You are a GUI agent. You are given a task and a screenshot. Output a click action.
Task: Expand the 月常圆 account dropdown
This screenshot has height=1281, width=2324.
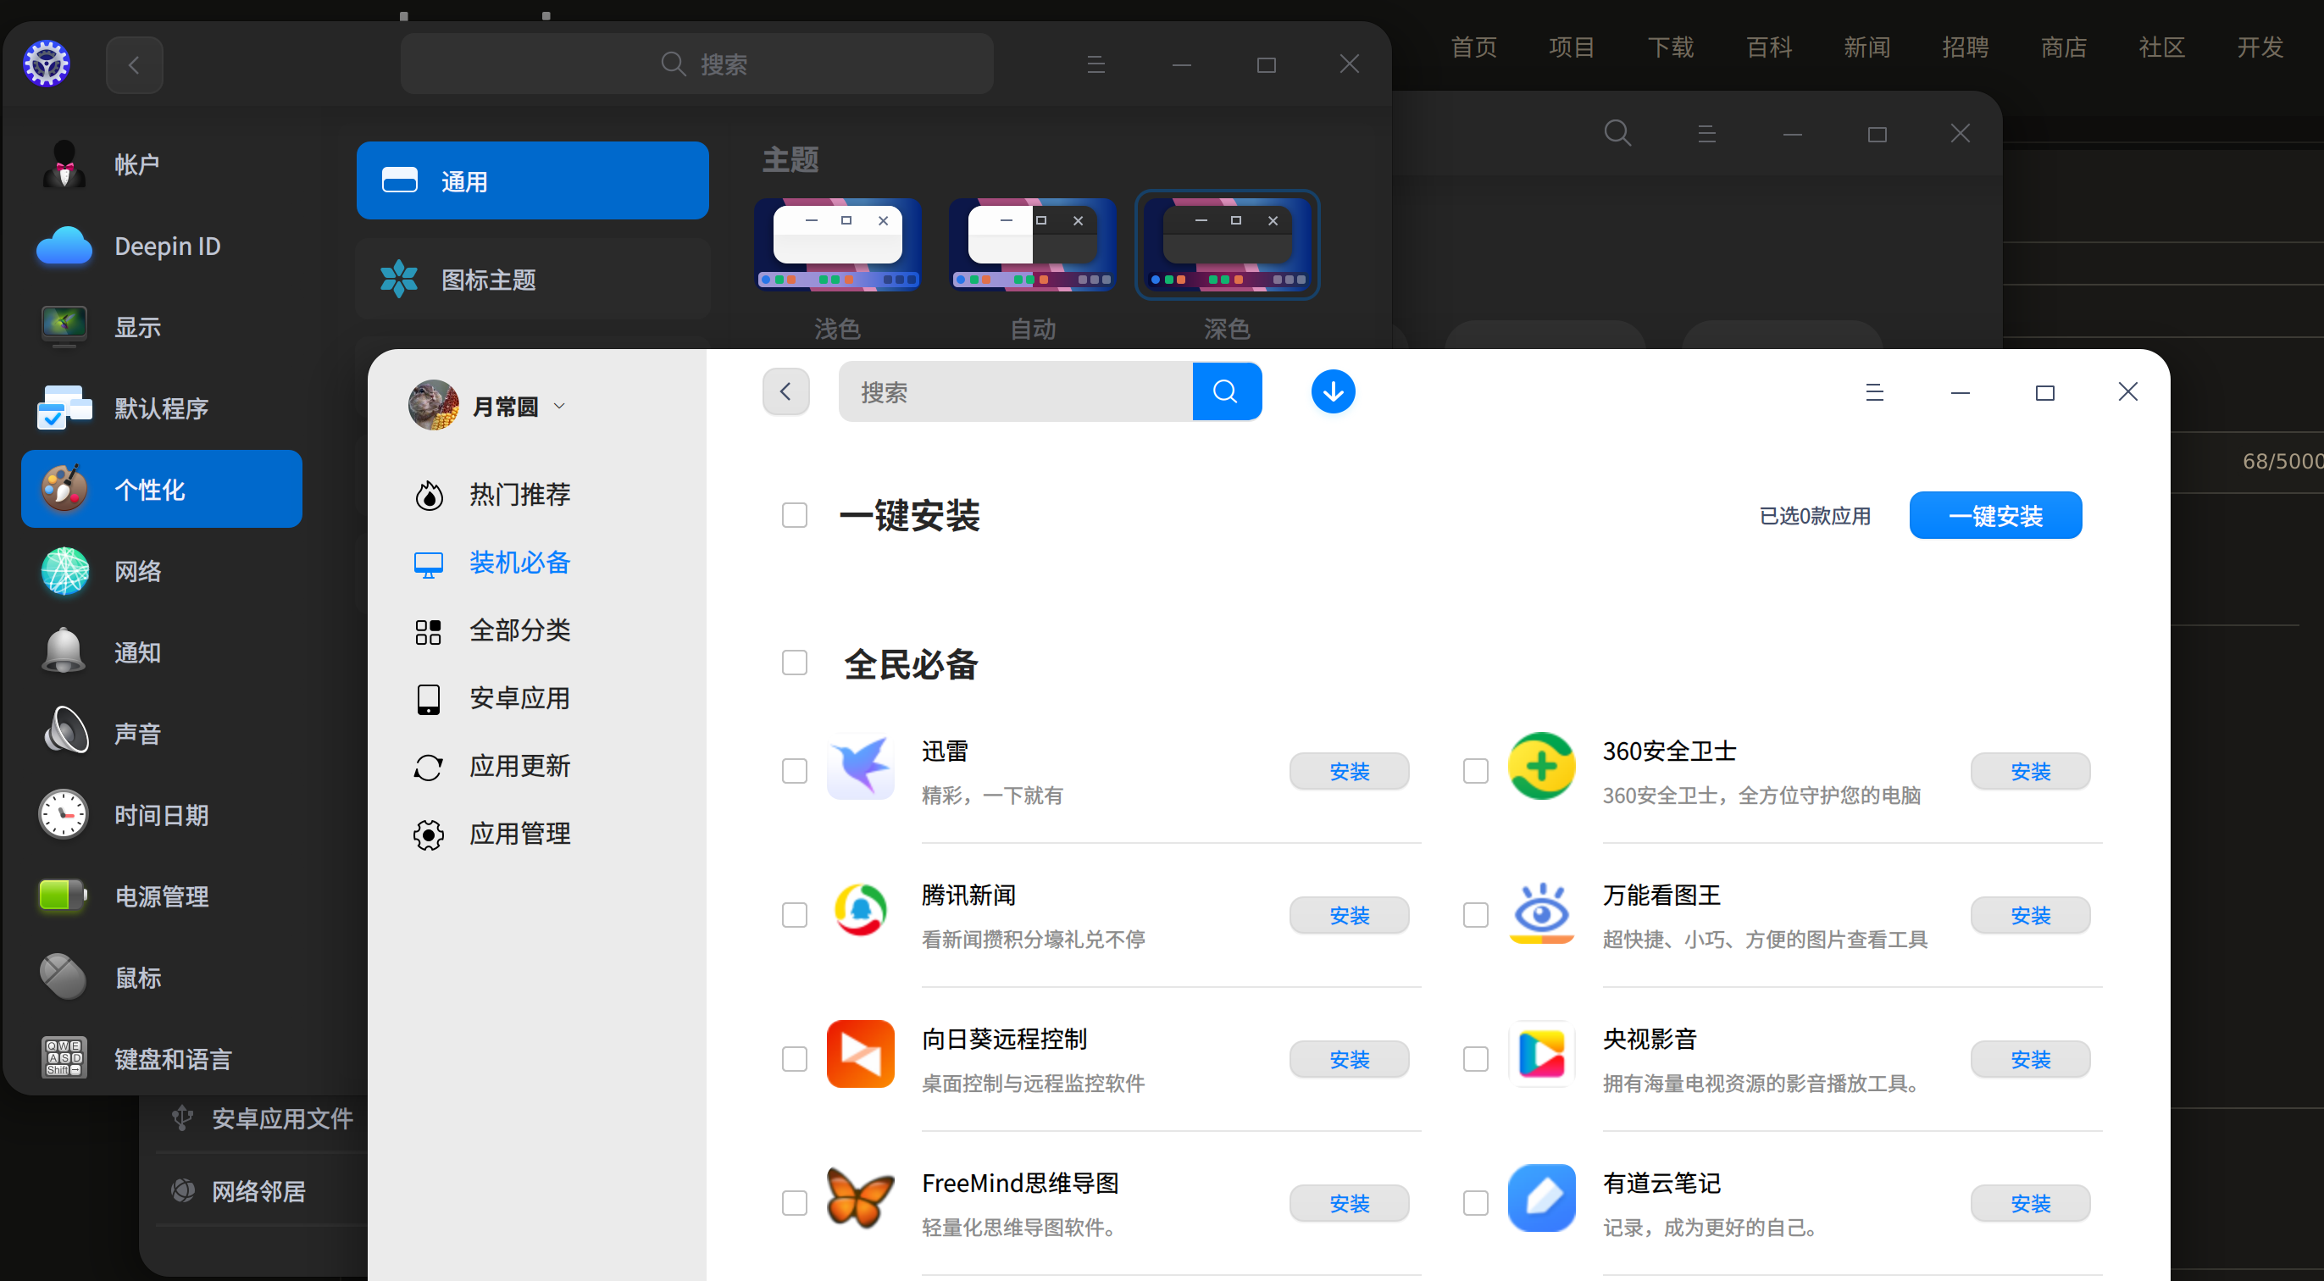tap(559, 406)
